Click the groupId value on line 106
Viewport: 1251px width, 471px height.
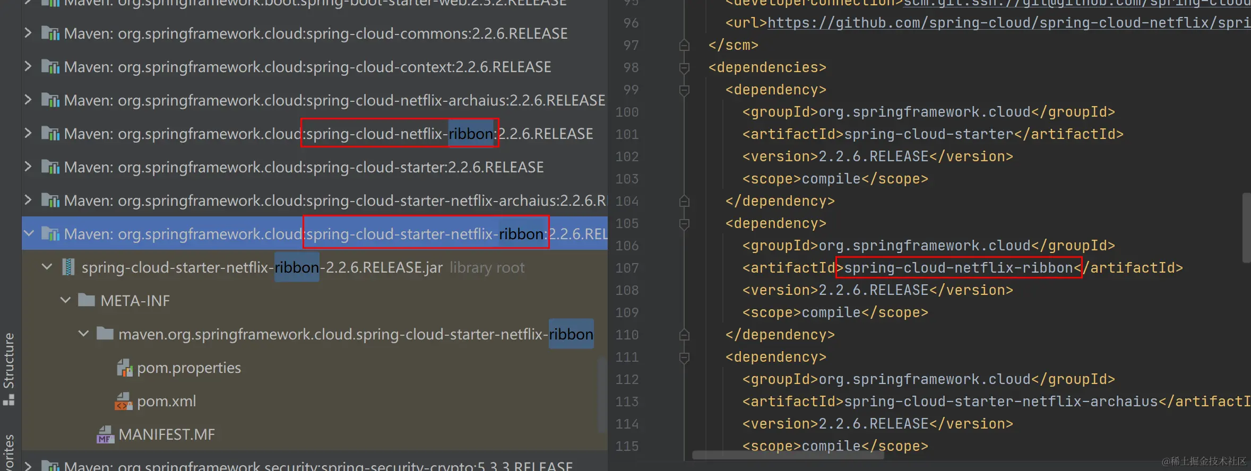(925, 245)
